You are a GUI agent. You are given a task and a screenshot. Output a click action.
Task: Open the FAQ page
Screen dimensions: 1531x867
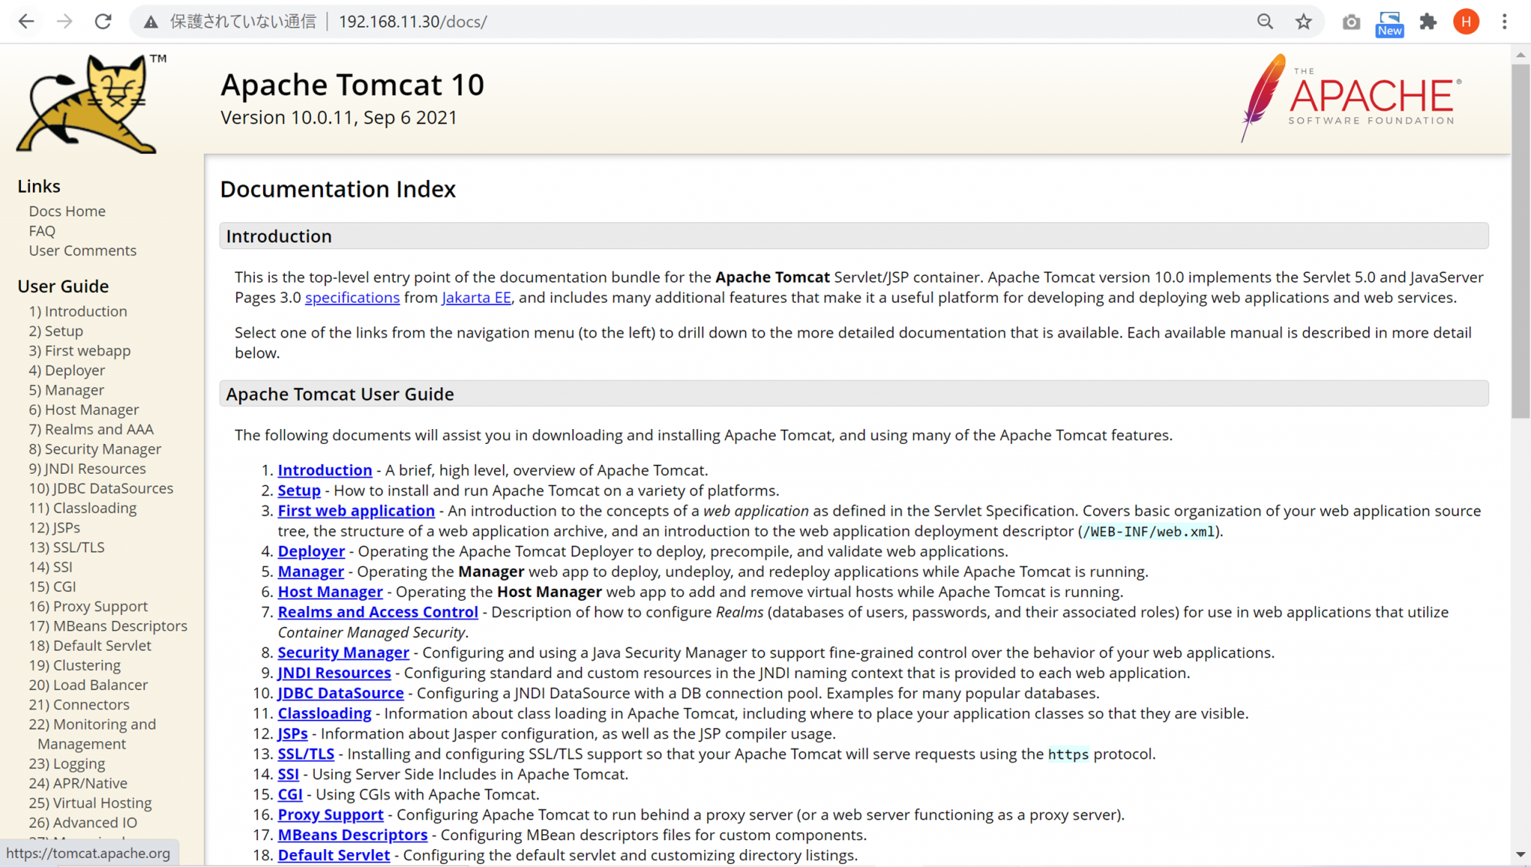click(41, 230)
